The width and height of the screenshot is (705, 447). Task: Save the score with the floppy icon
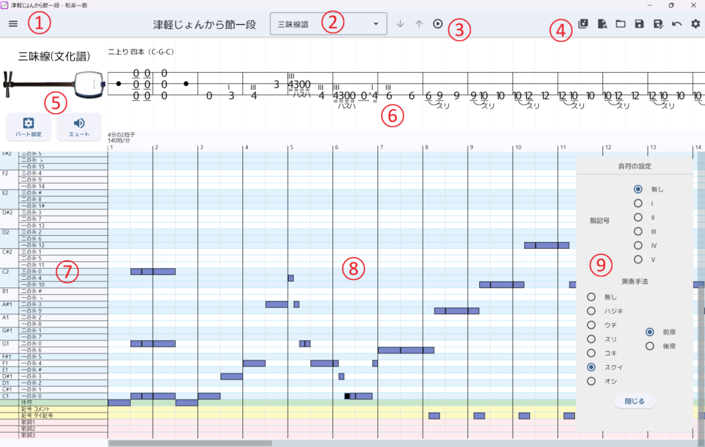tap(639, 24)
